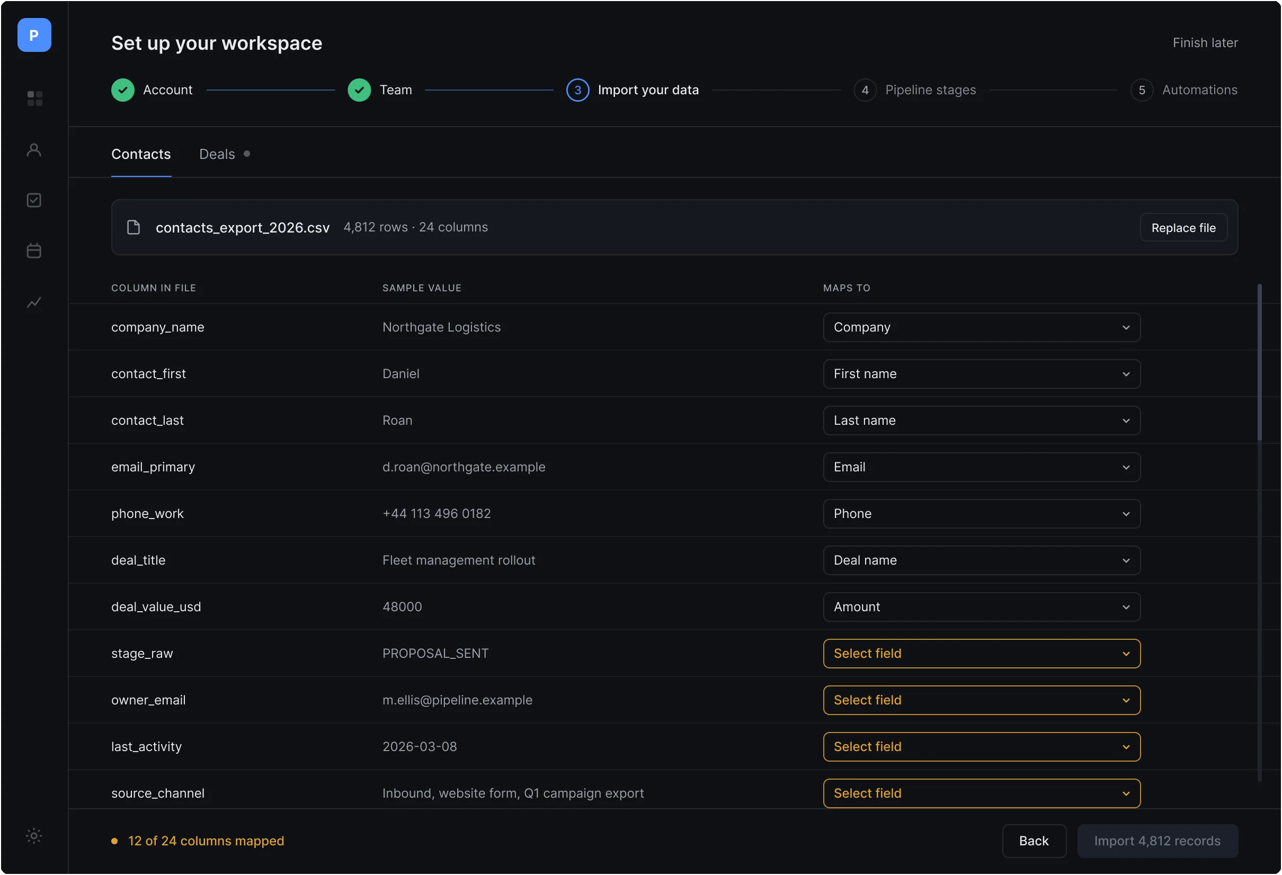Click the contact_last column label

tap(147, 421)
